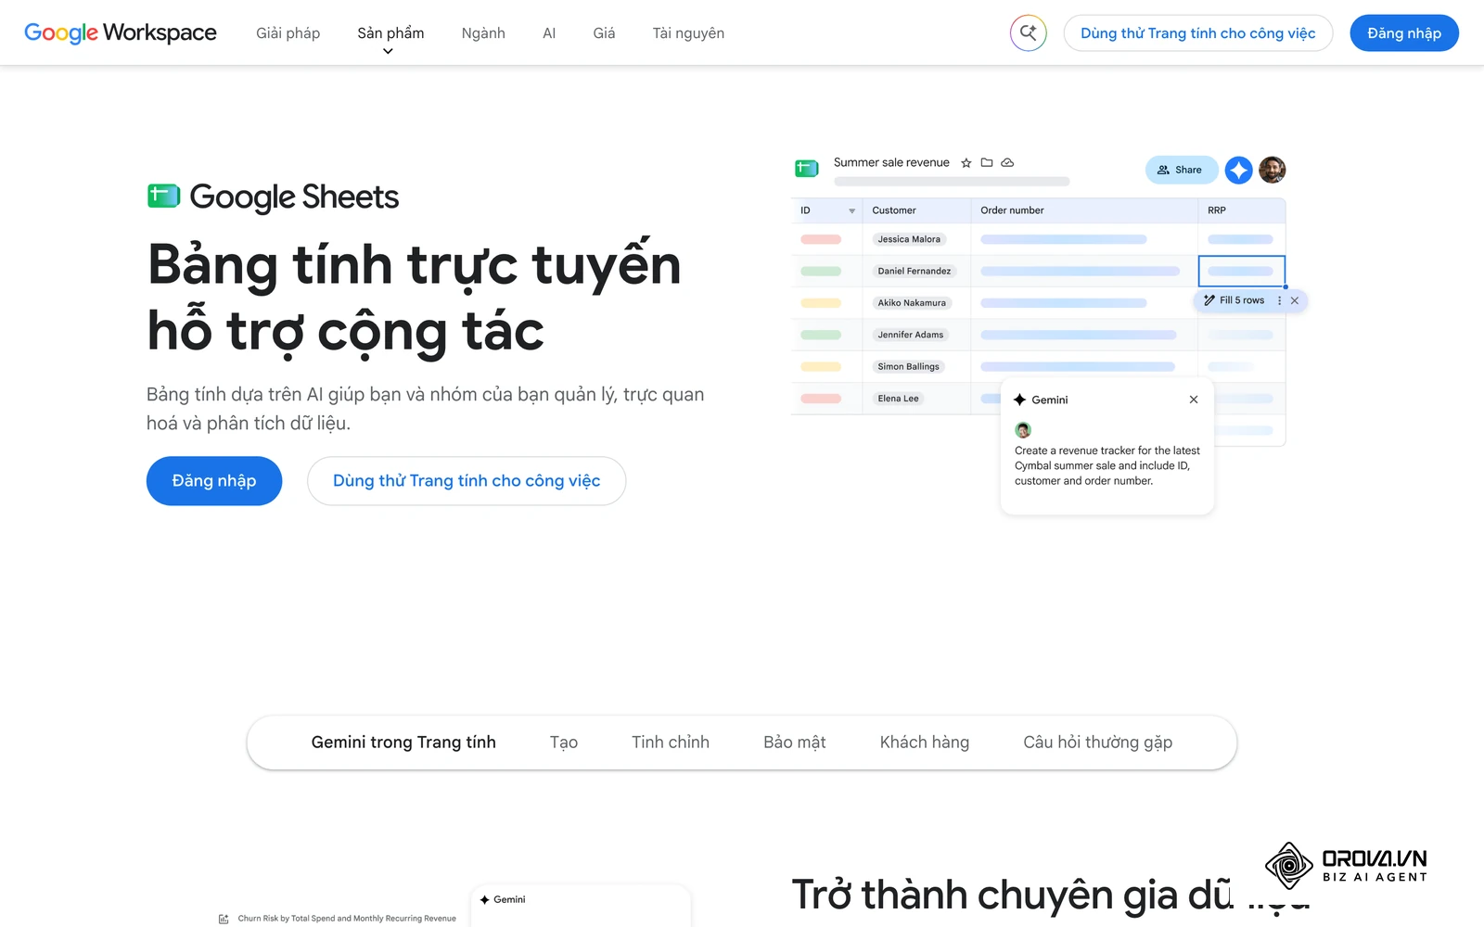1484x927 pixels.
Task: Open the Ngành menu
Action: [483, 33]
